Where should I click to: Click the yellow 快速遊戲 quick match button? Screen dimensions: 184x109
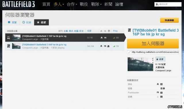[169, 20]
